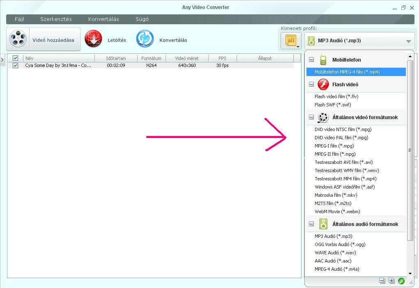Click the profile list scroll-down arrow
This screenshot has width=419, height=288.
[410, 274]
